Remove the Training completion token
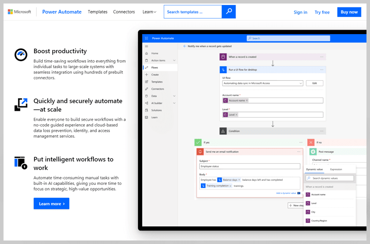The height and width of the screenshot is (244, 370). 230,186
